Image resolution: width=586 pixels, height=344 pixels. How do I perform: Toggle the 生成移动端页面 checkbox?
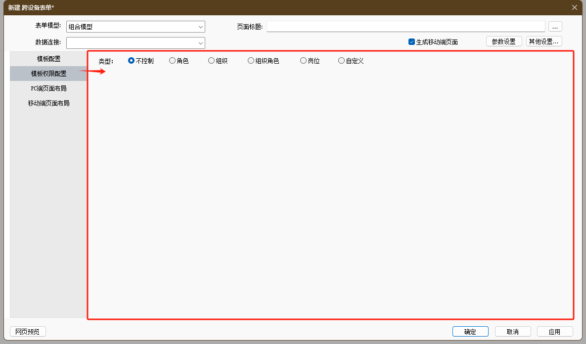pos(411,42)
